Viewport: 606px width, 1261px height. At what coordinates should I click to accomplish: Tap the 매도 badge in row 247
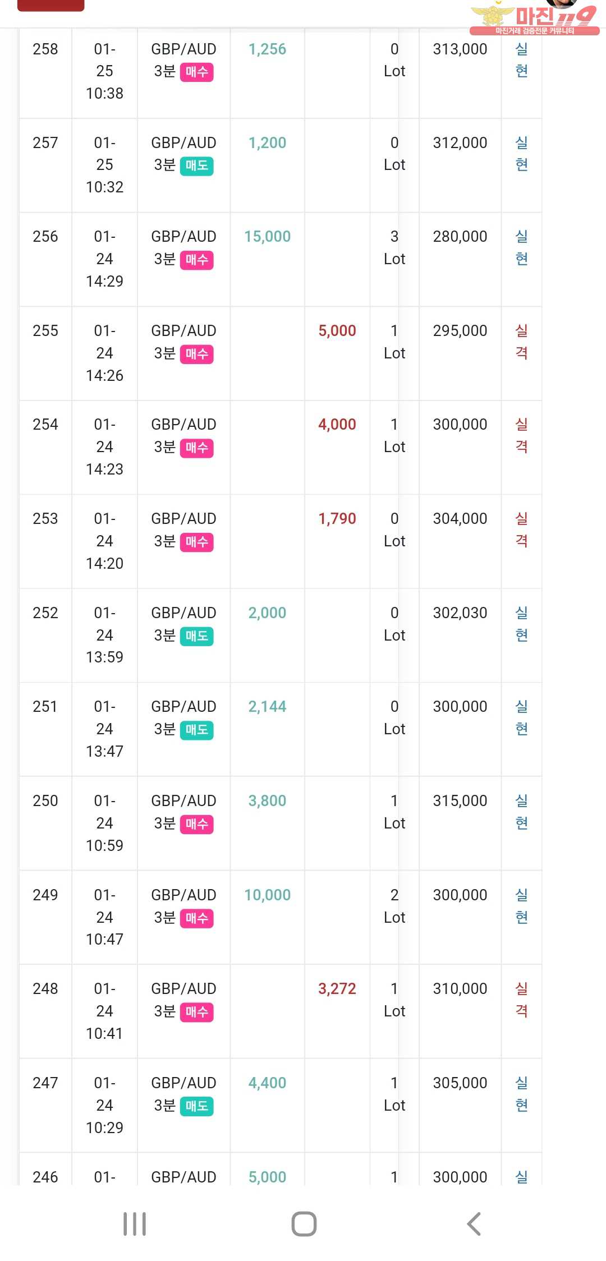tap(196, 1106)
